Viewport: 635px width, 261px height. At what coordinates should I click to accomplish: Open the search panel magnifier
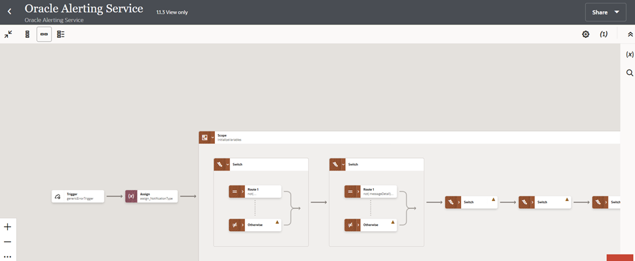tap(630, 73)
